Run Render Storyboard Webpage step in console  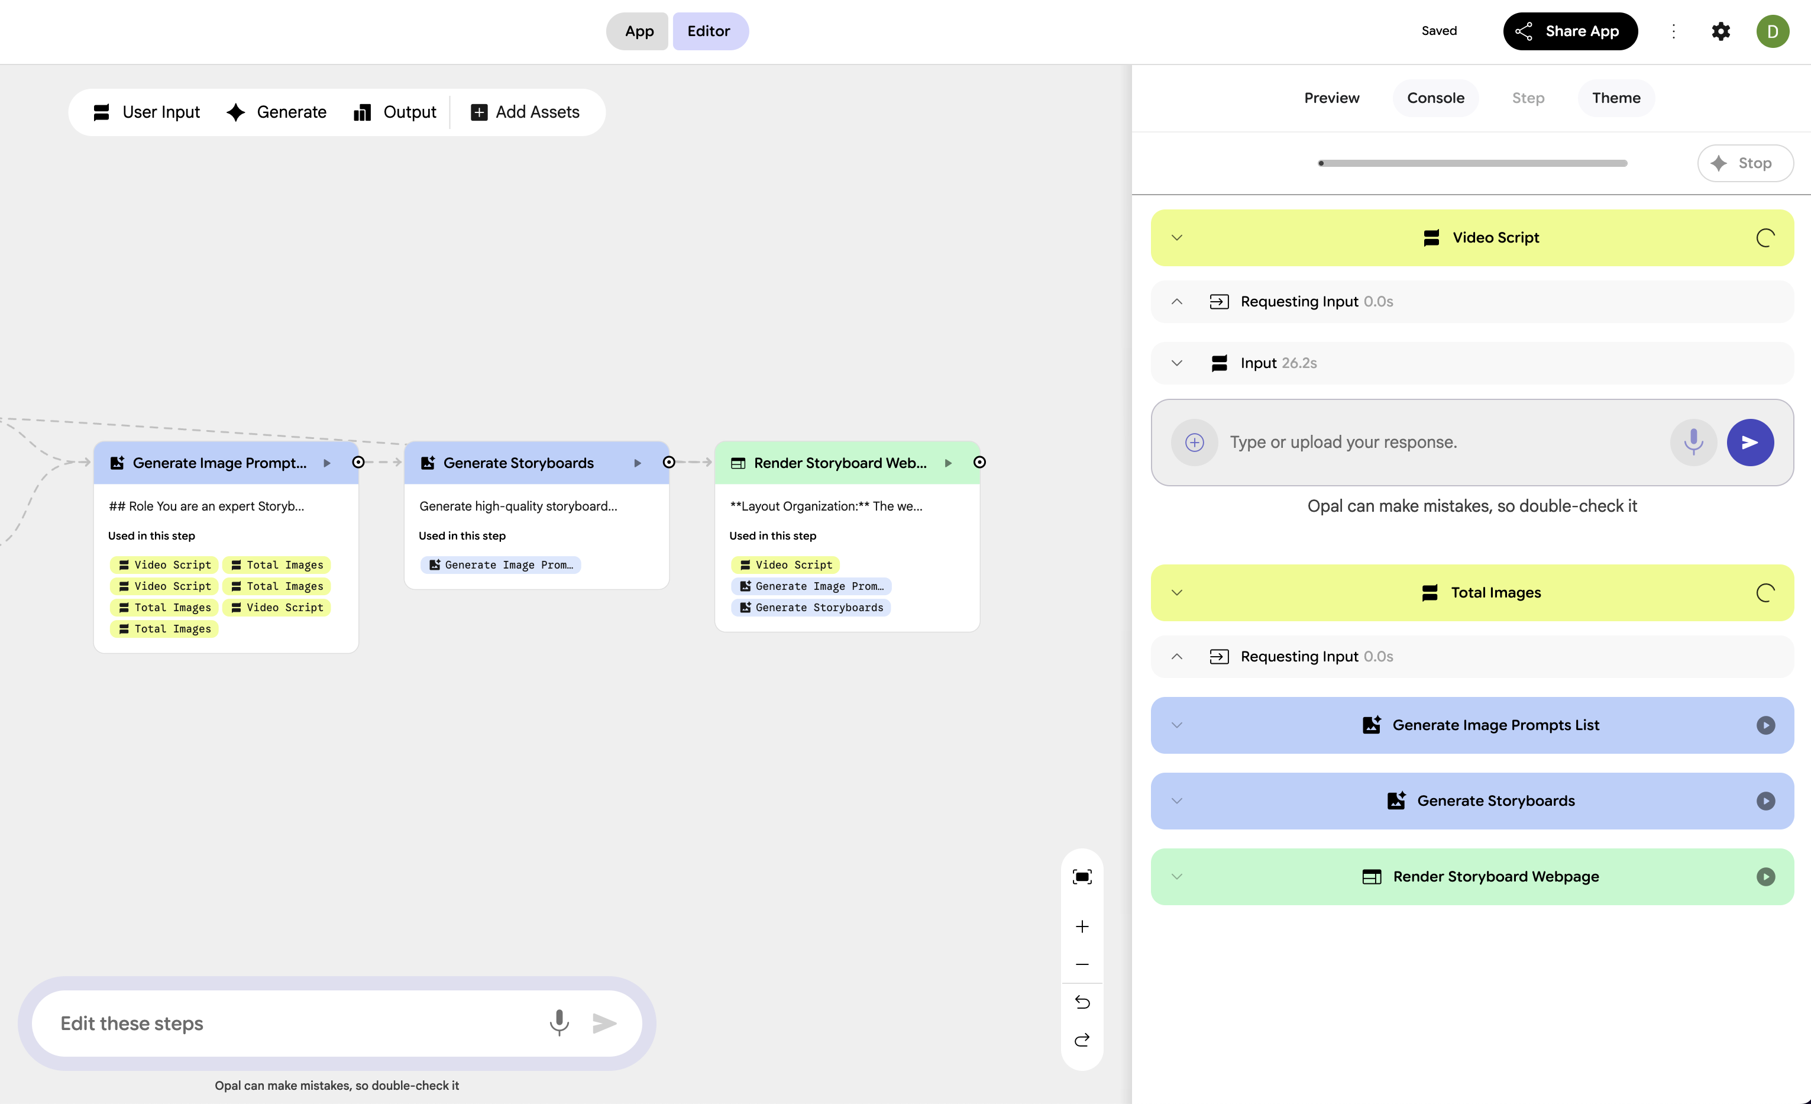point(1765,876)
